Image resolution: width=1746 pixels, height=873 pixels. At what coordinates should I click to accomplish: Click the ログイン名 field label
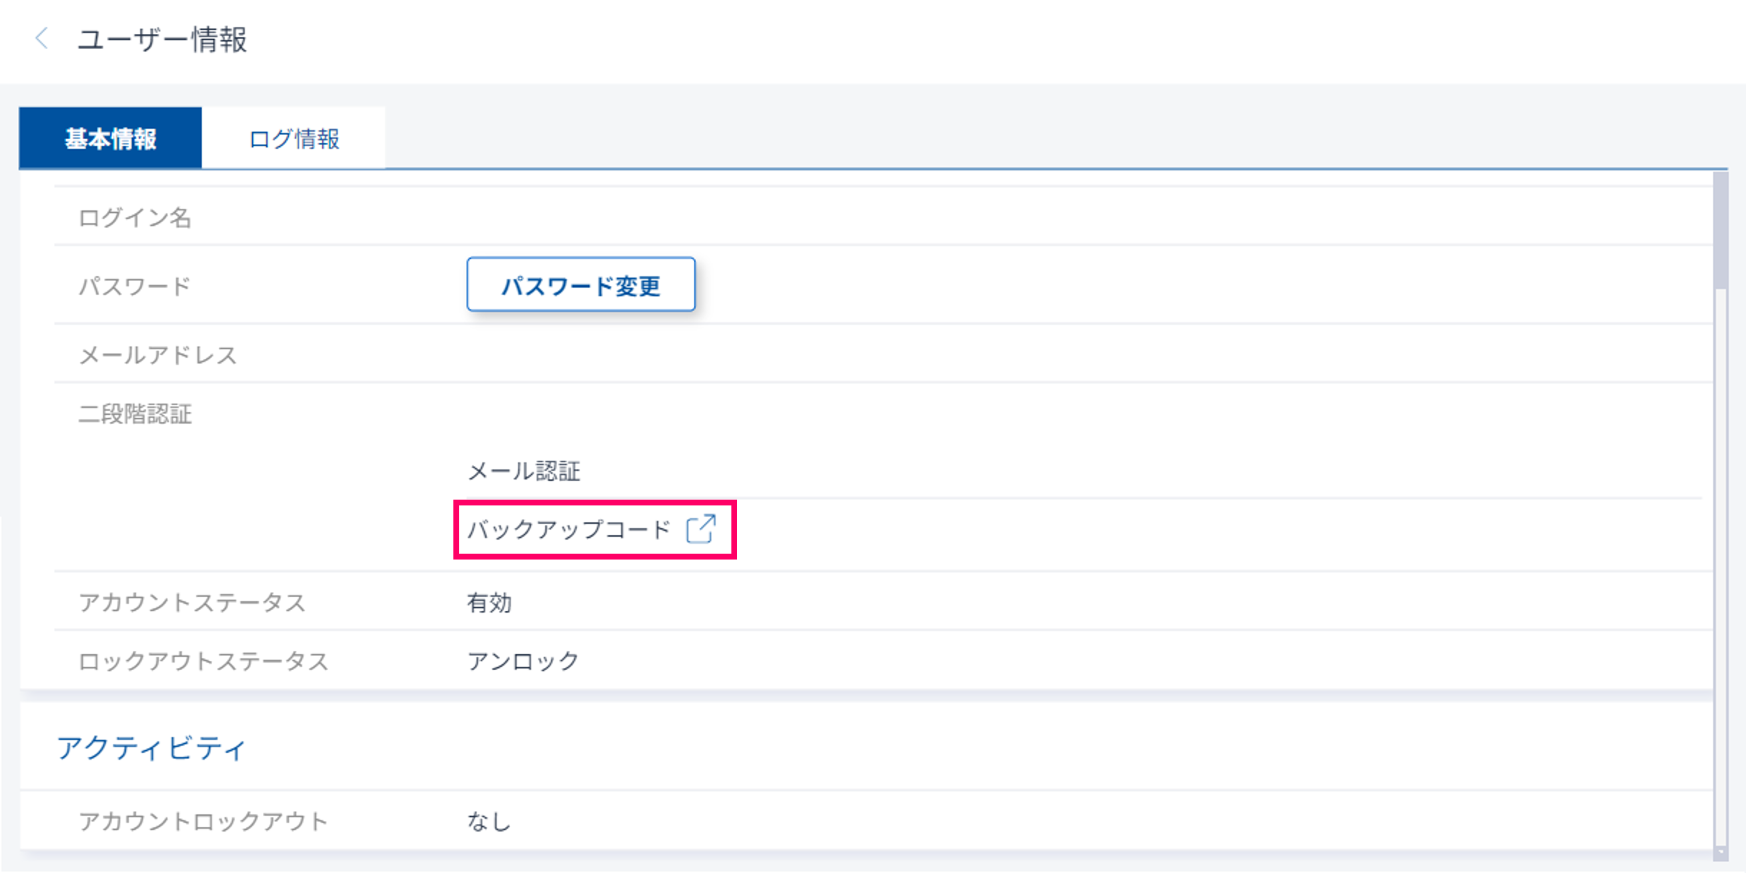136,217
